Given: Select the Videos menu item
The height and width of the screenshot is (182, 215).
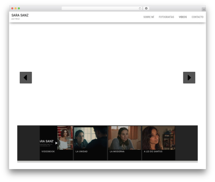Looking at the screenshot, I should [x=183, y=17].
